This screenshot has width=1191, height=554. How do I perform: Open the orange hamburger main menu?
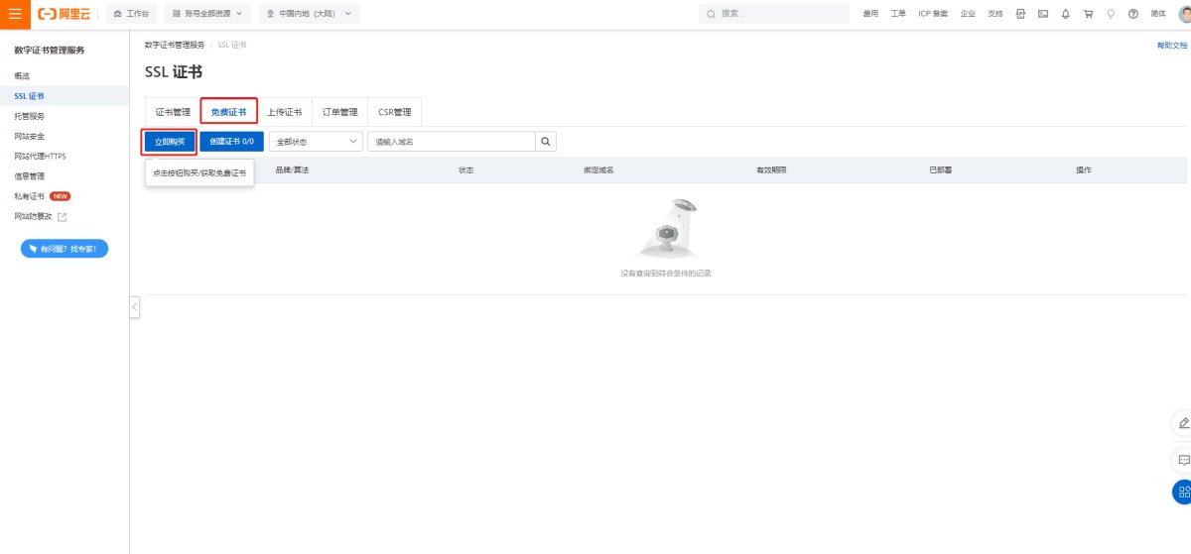15,14
